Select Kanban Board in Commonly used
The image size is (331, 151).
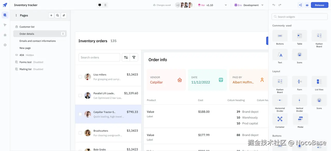[x=319, y=39]
